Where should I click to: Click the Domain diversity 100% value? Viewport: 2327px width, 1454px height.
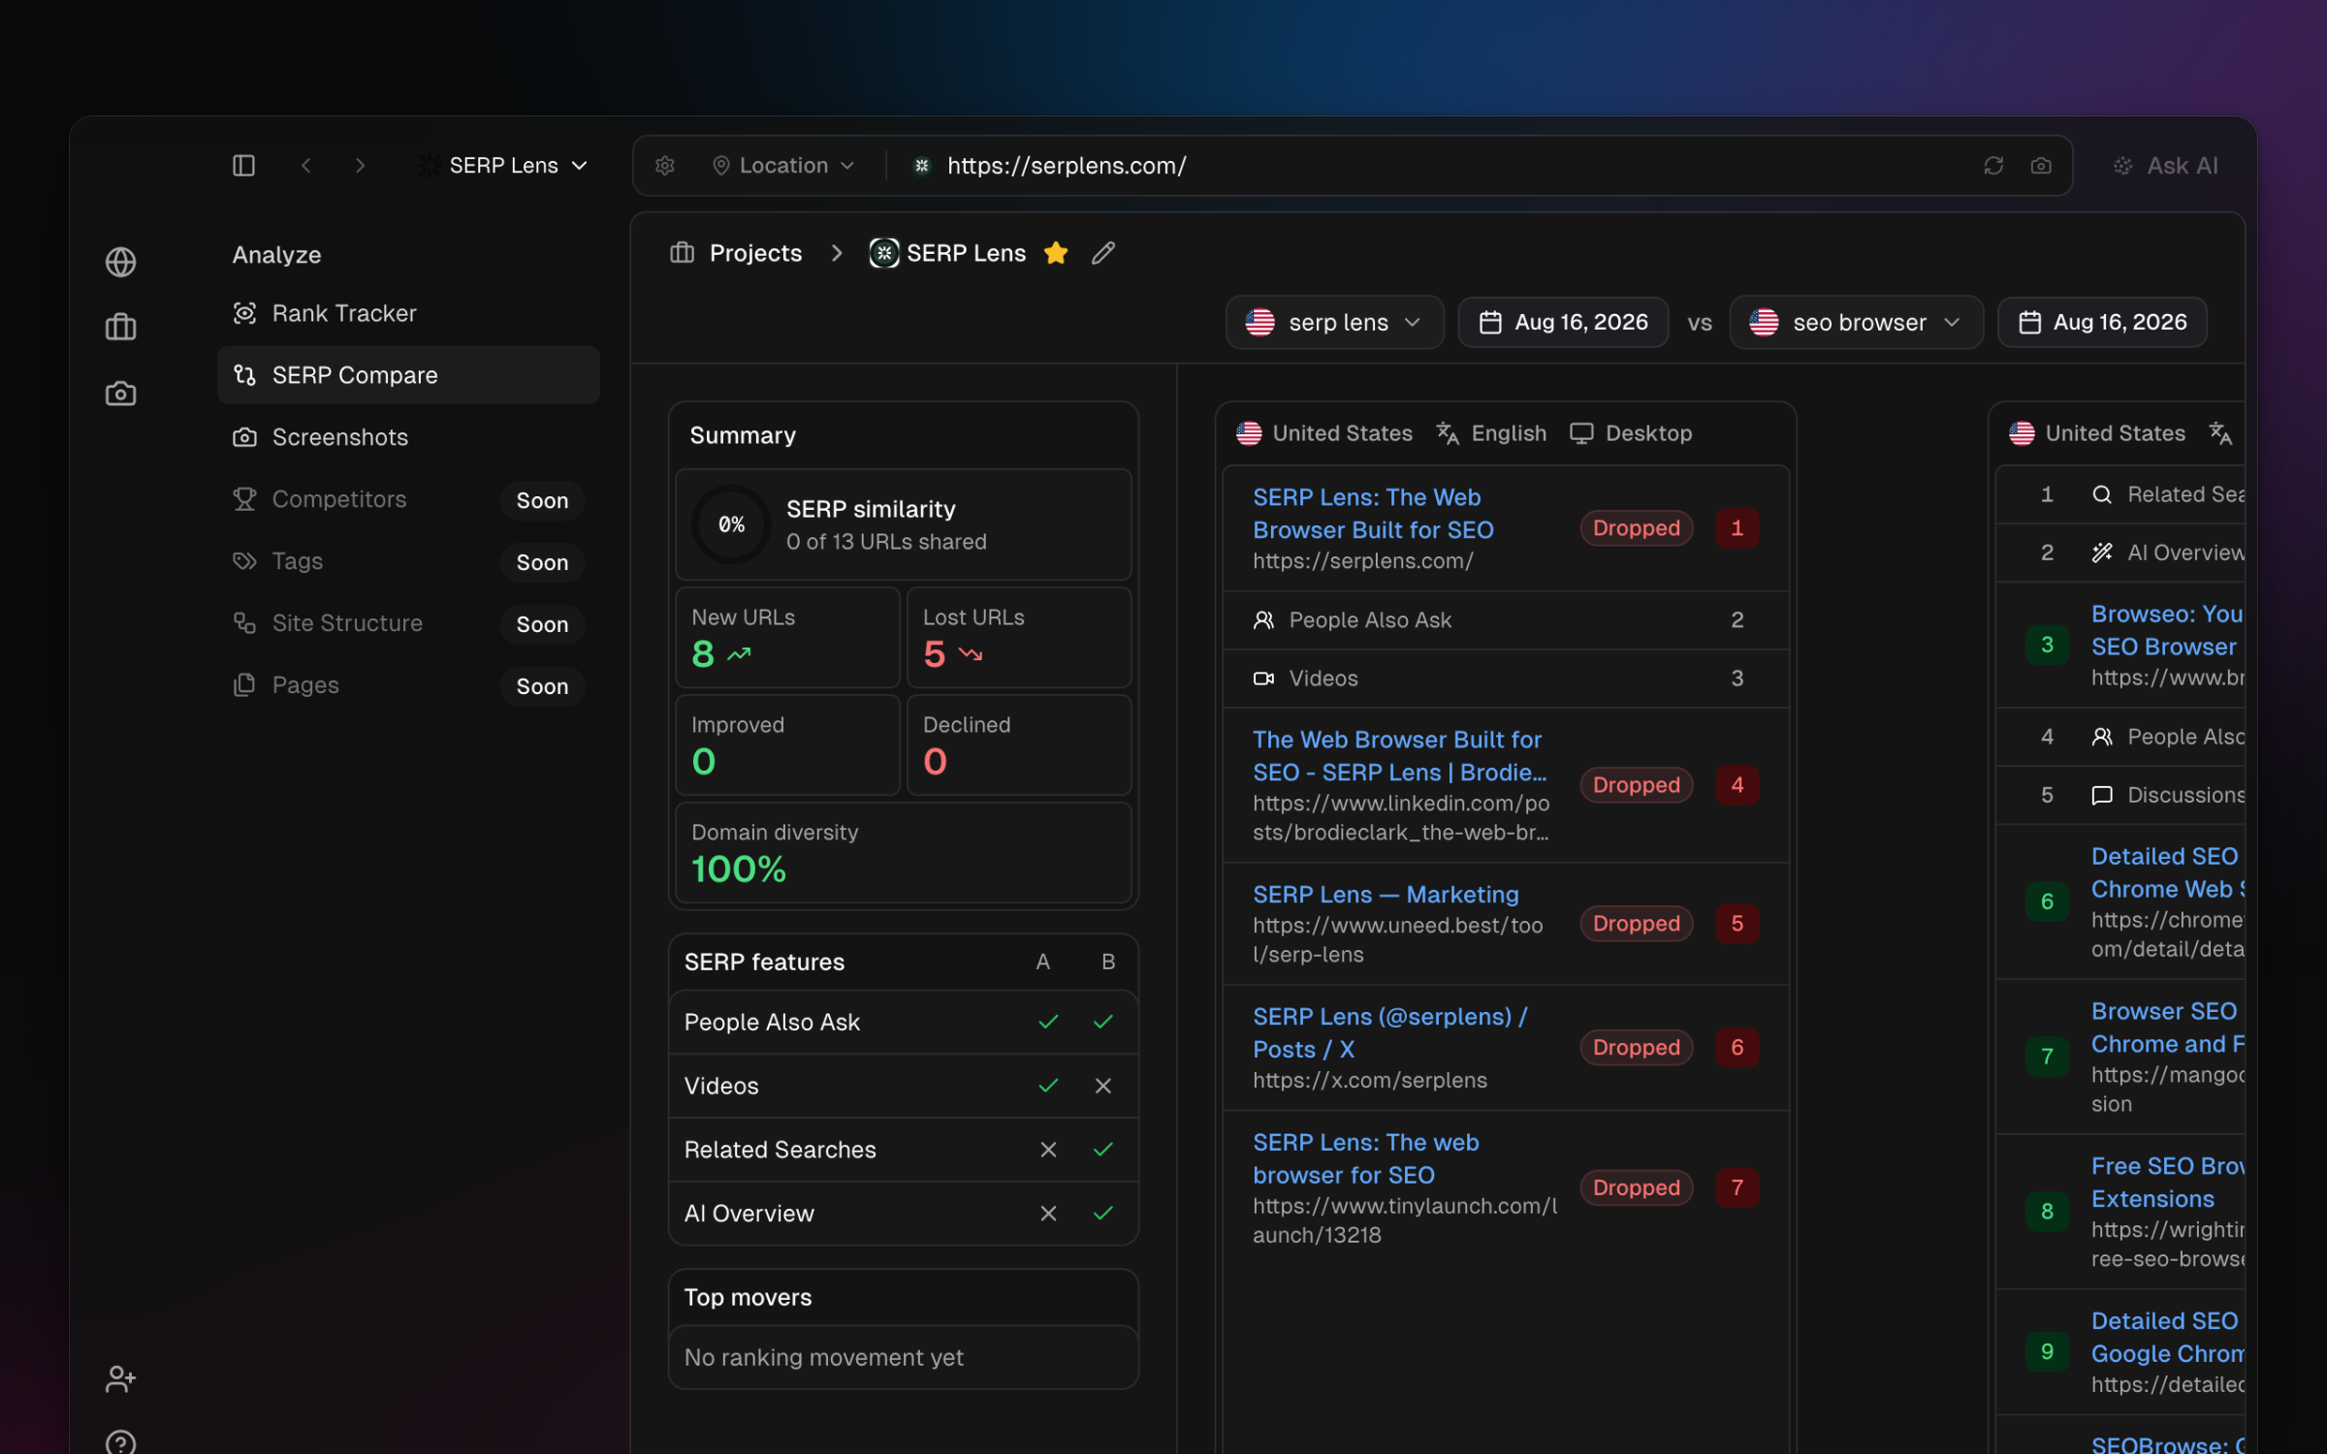(x=739, y=869)
